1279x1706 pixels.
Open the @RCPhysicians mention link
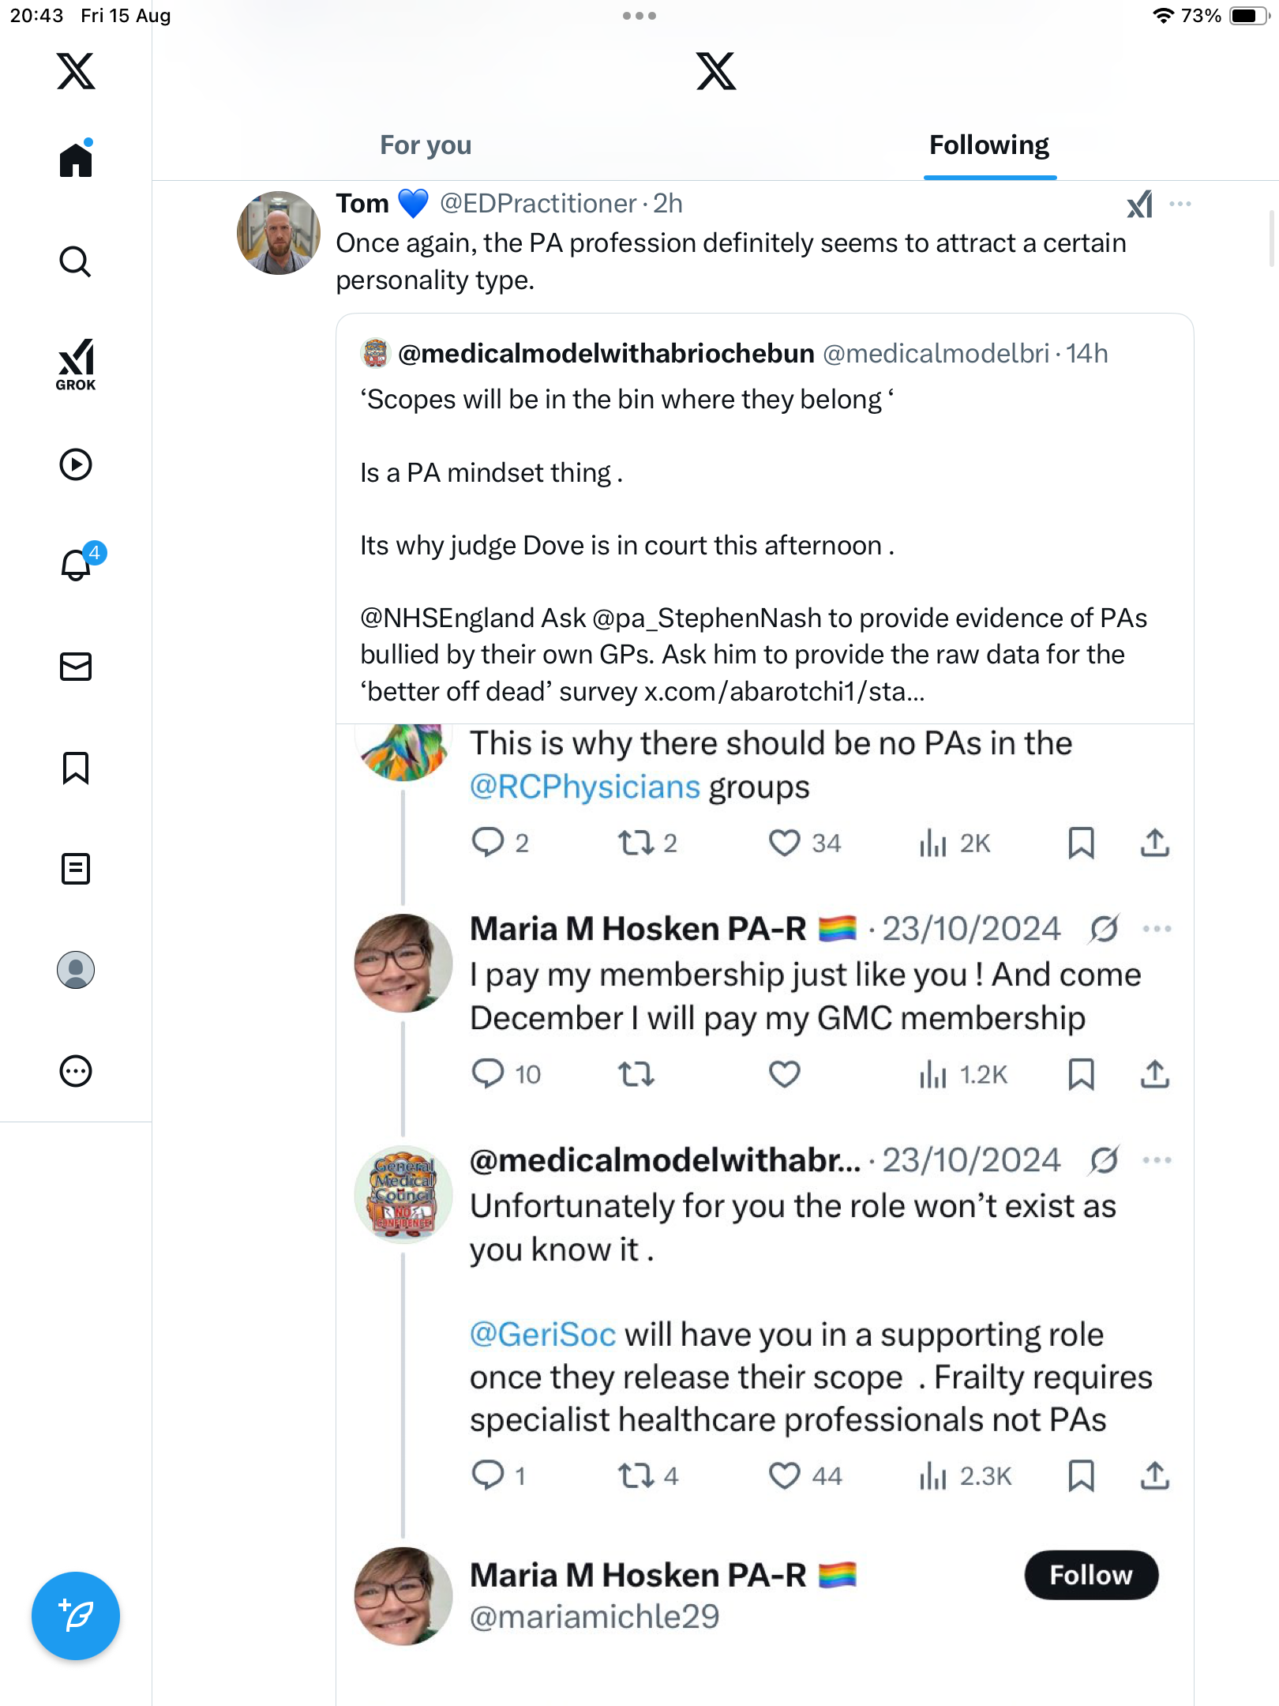[584, 787]
